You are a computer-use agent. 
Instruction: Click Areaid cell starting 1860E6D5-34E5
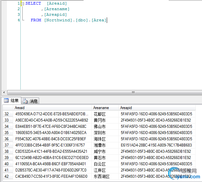52,133
